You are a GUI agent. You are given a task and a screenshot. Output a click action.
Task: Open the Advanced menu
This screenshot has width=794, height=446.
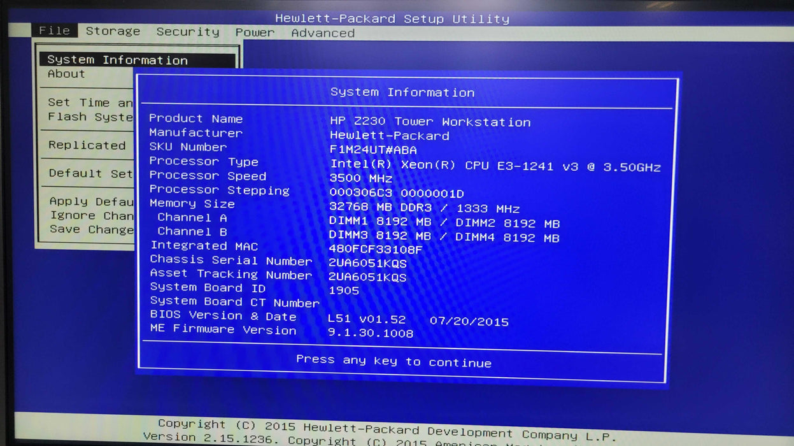click(x=323, y=33)
